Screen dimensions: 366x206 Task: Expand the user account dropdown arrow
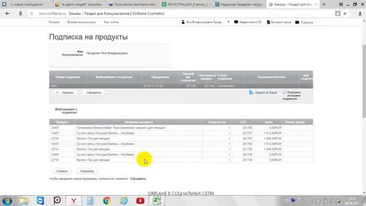[228, 22]
